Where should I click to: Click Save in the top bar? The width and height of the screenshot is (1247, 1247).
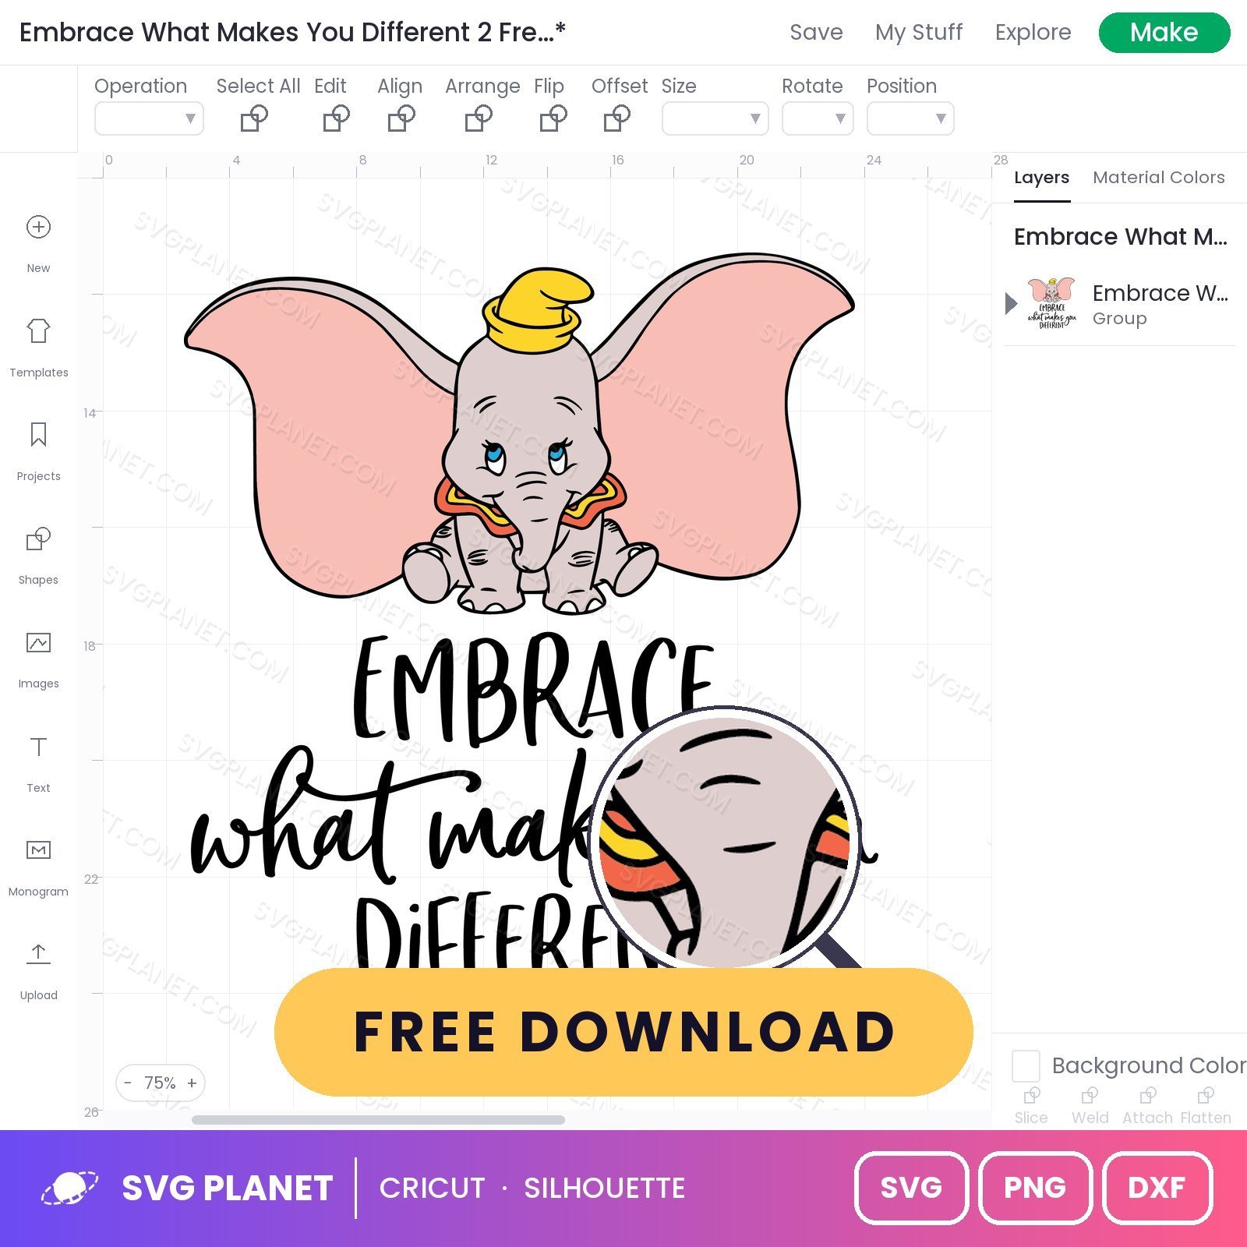816,32
